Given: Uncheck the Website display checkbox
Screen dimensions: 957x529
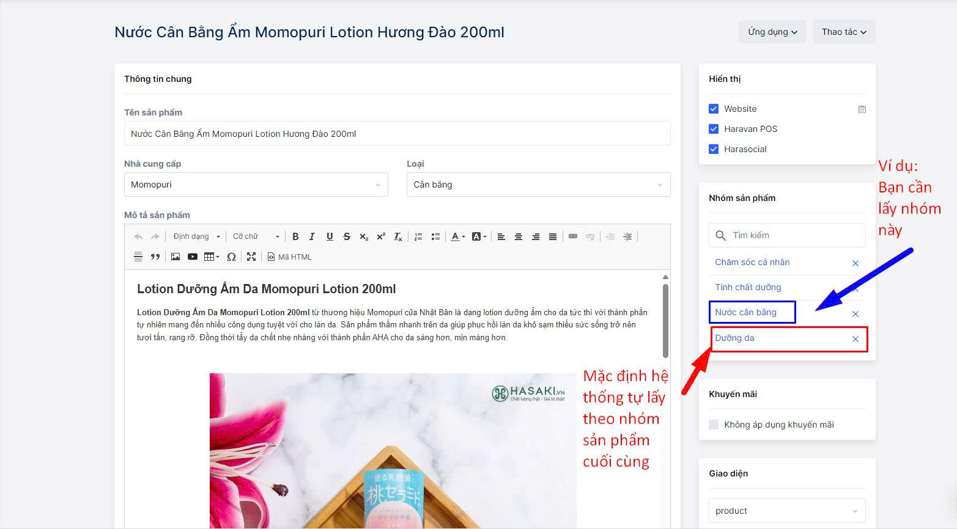Looking at the screenshot, I should point(714,109).
